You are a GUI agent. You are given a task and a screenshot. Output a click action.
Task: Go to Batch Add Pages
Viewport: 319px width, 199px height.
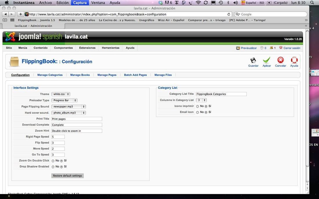135,75
